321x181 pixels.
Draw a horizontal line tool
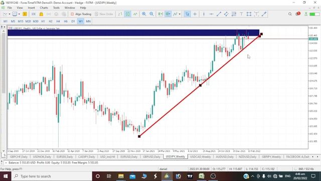tap(211, 14)
